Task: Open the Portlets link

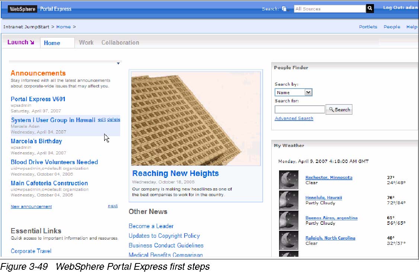Action: (x=368, y=27)
